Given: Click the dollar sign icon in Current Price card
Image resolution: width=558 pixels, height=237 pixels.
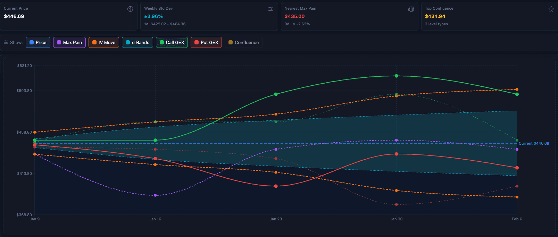Looking at the screenshot, I should [130, 9].
